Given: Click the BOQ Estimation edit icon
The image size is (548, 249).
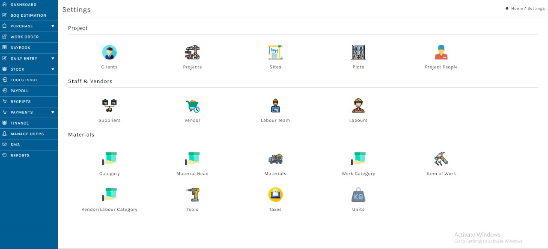Looking at the screenshot, I should coord(4,15).
